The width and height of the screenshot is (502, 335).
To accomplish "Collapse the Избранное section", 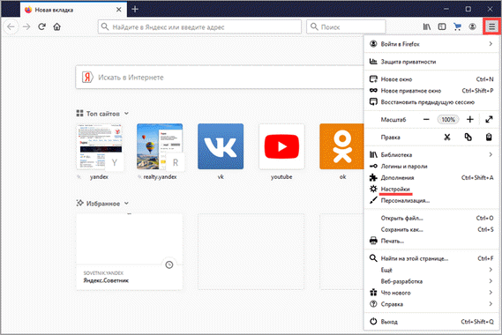I will click(126, 203).
